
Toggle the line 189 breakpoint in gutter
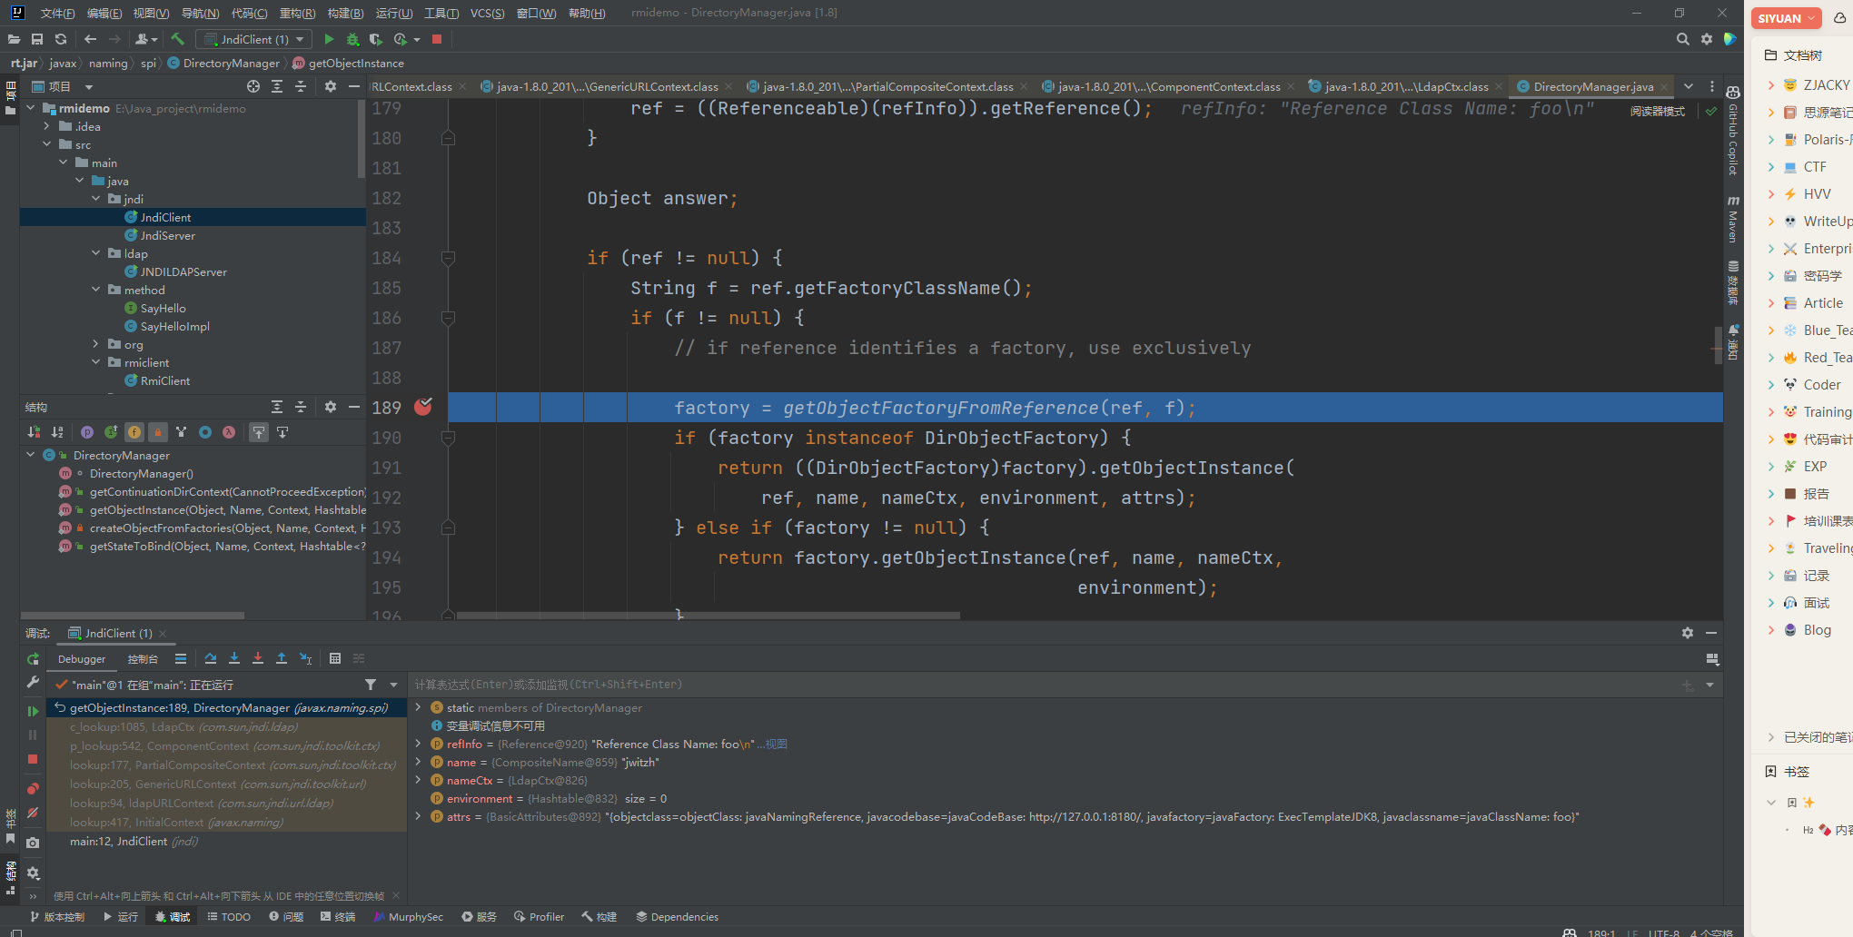[423, 407]
